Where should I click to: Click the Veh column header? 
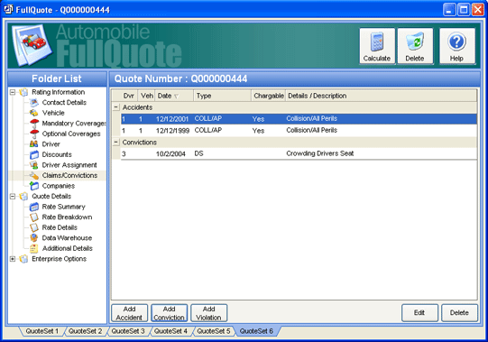[147, 96]
